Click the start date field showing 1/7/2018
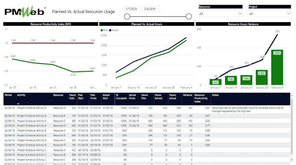 pyautogui.click(x=132, y=9)
